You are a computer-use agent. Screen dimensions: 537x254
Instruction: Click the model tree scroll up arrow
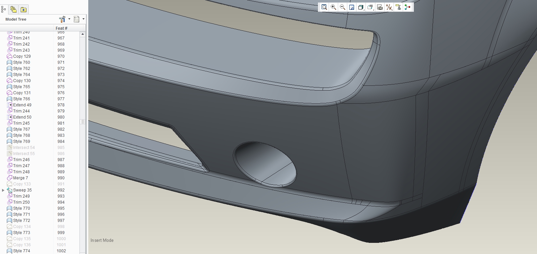coord(83,34)
